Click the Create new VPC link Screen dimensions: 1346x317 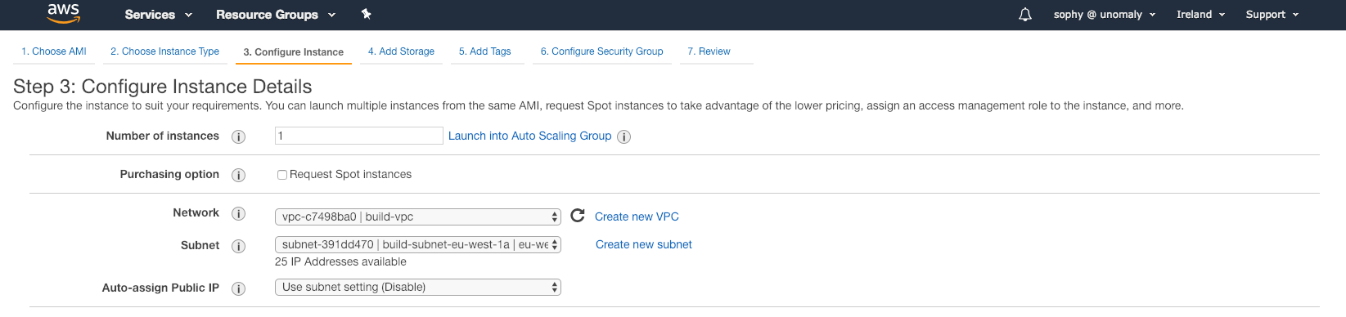(637, 217)
